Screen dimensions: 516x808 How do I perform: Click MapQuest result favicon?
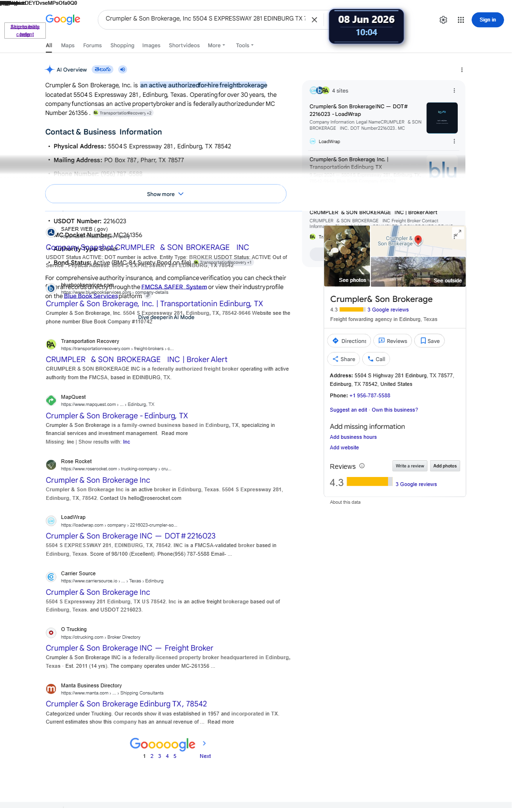(x=51, y=400)
